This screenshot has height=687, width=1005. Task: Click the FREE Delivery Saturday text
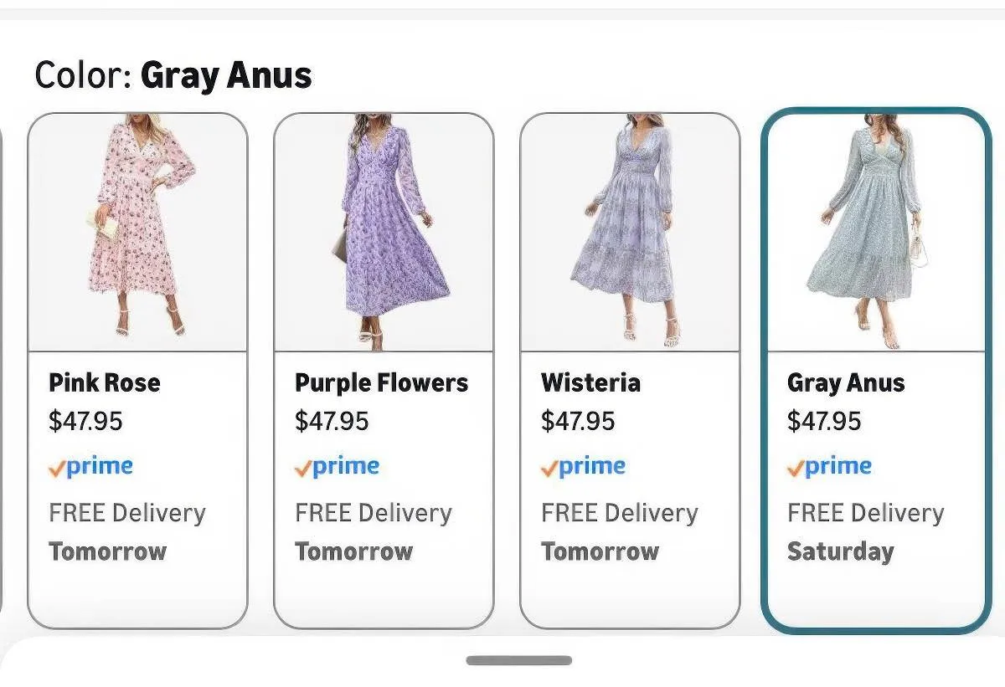click(x=865, y=532)
